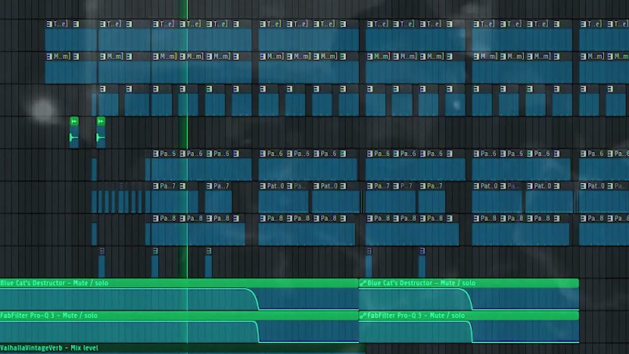
Task: Select the second Blue Cat's Destructor – Mute / solo title
Action: click(421, 283)
